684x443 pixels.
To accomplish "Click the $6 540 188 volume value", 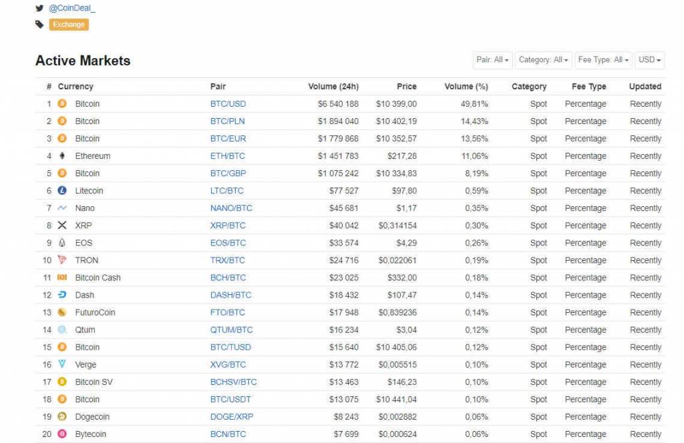I will pyautogui.click(x=338, y=103).
